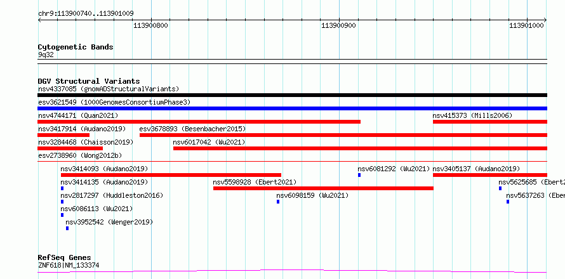The image size is (565, 279).
Task: Open the nsv3405137 (Audano2019) label
Action: [x=476, y=169]
